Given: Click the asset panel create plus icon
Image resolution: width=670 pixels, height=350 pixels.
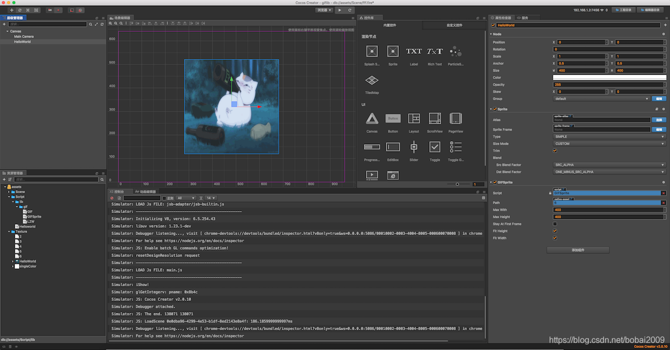Looking at the screenshot, I should click(4, 179).
